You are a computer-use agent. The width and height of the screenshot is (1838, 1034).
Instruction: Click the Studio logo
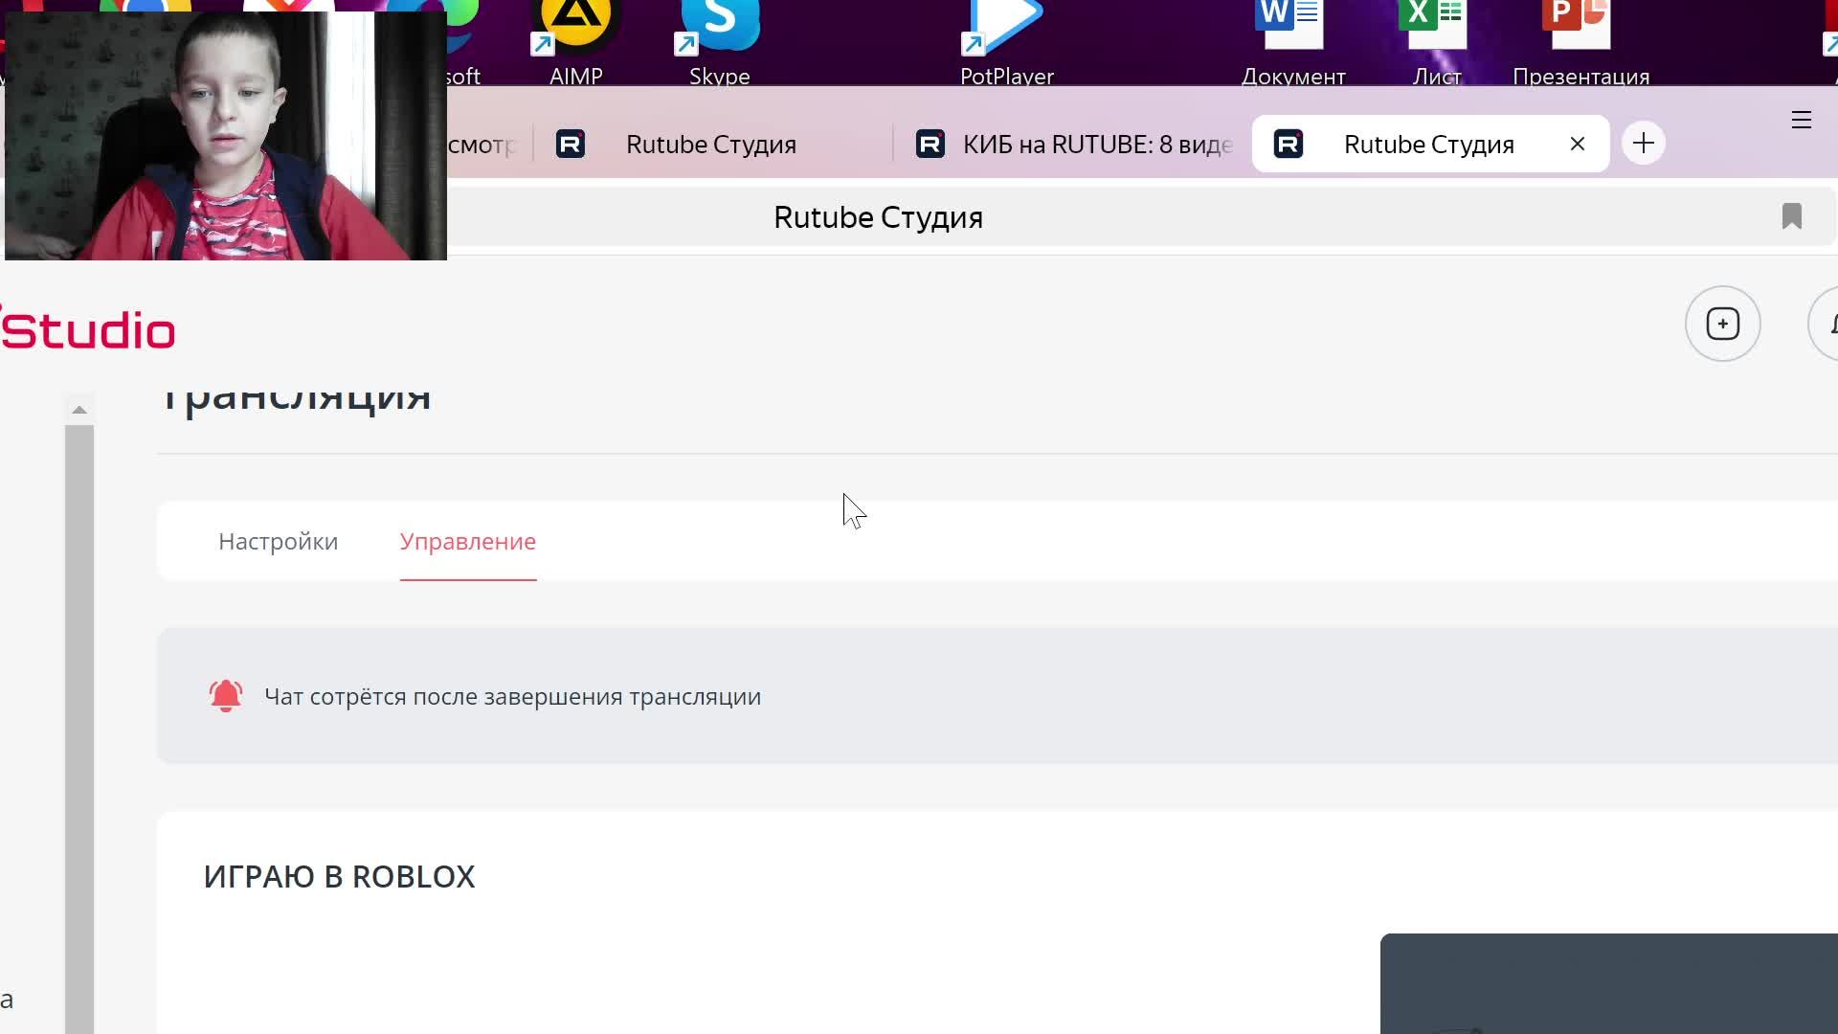pos(88,328)
